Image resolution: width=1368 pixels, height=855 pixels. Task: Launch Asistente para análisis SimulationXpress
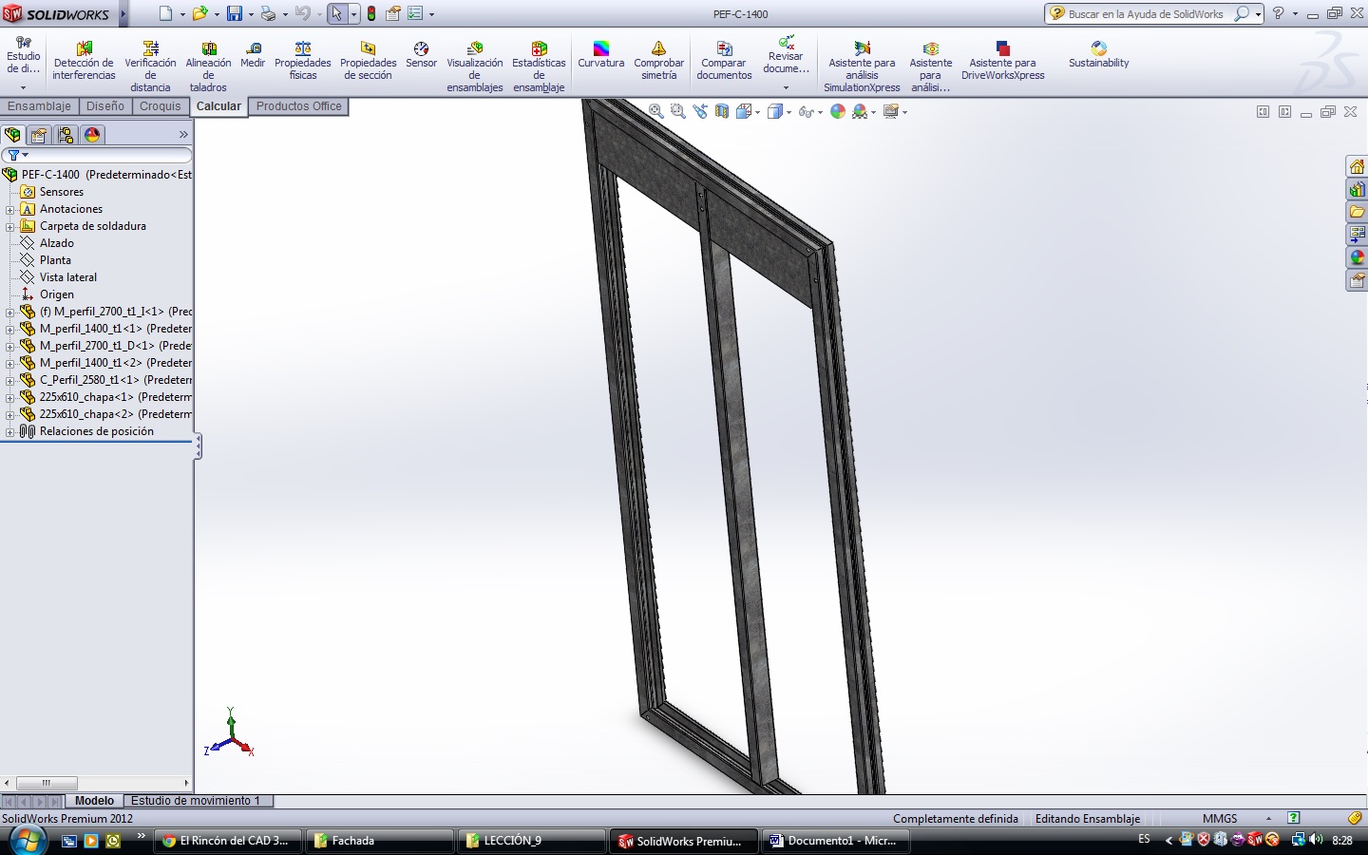click(862, 66)
